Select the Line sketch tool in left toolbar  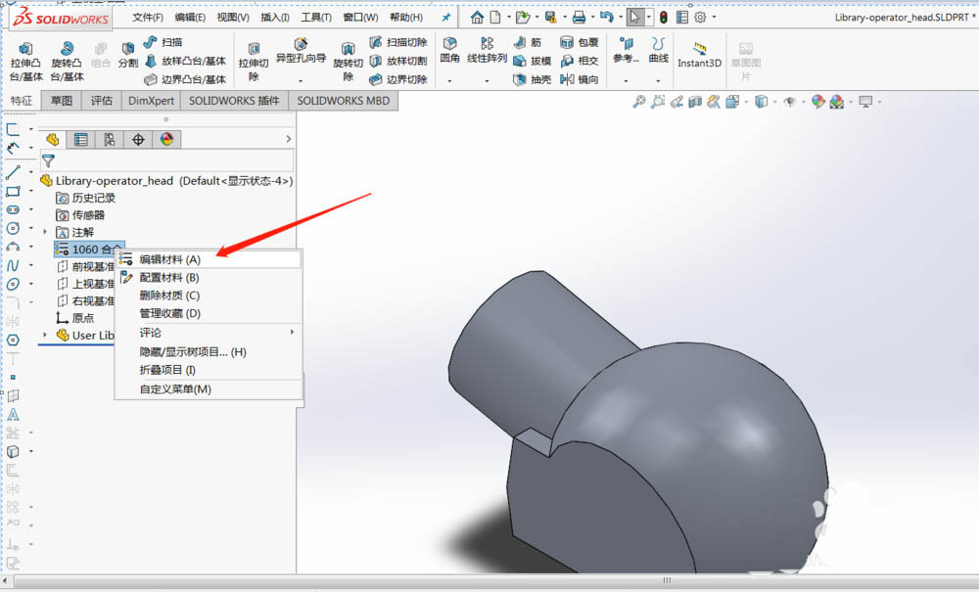coord(13,172)
